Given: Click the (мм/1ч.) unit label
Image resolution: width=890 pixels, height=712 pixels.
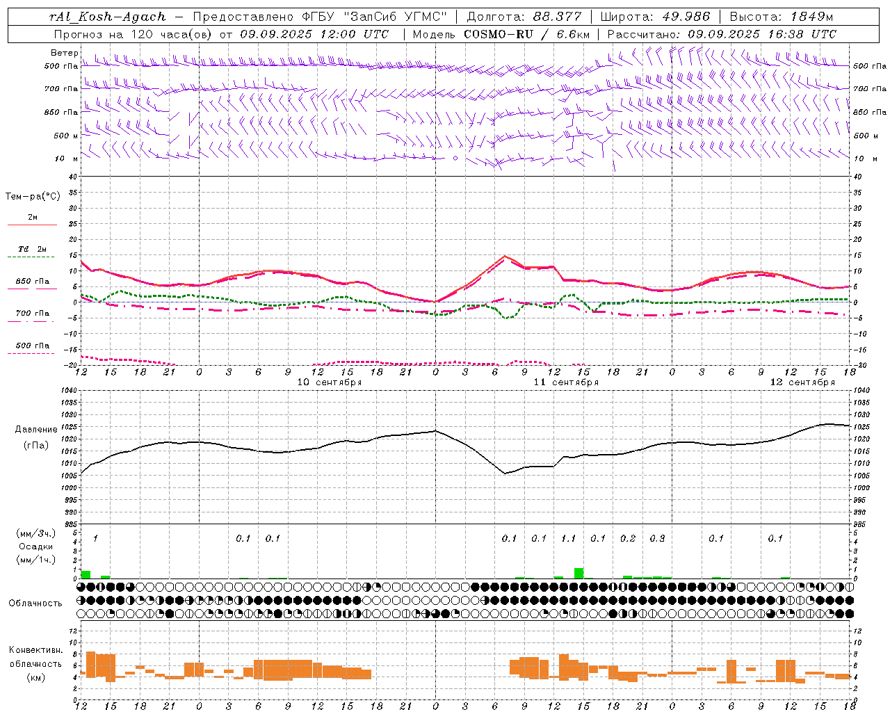Looking at the screenshot, I should click(x=35, y=560).
